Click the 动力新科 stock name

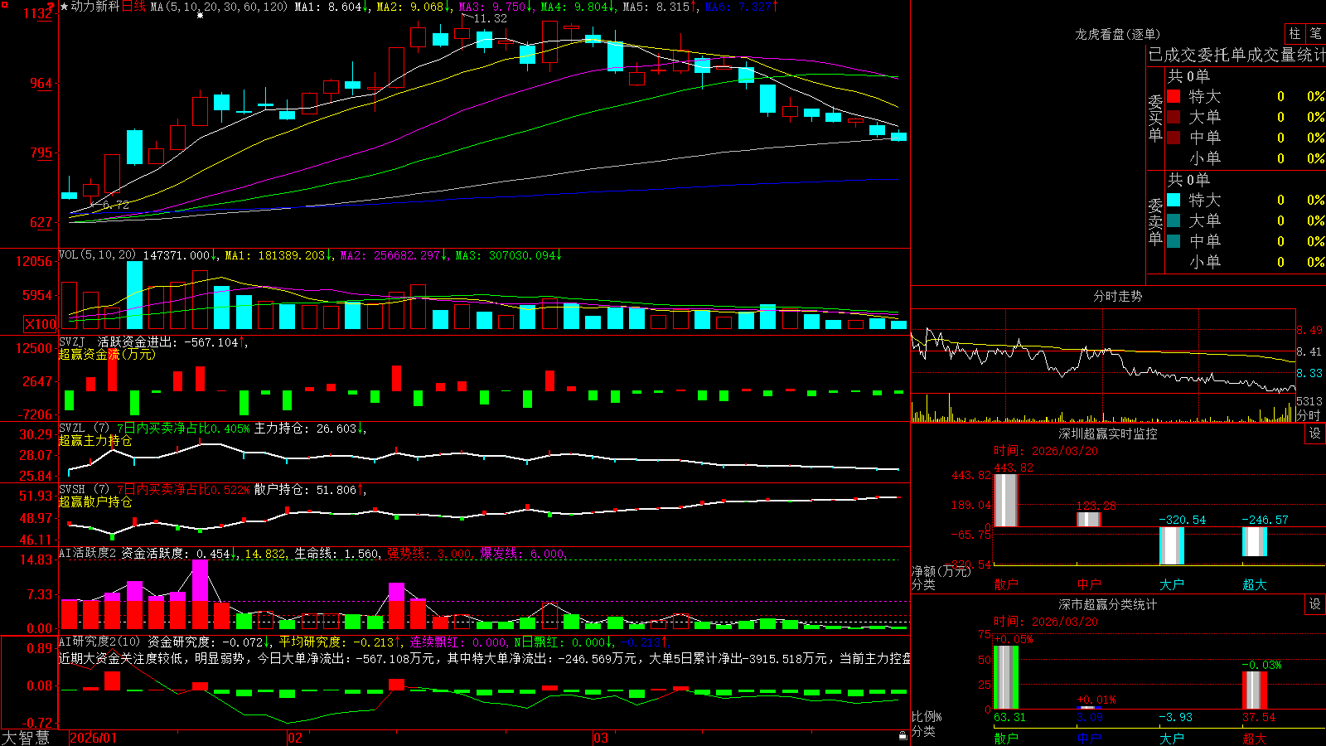tap(95, 7)
